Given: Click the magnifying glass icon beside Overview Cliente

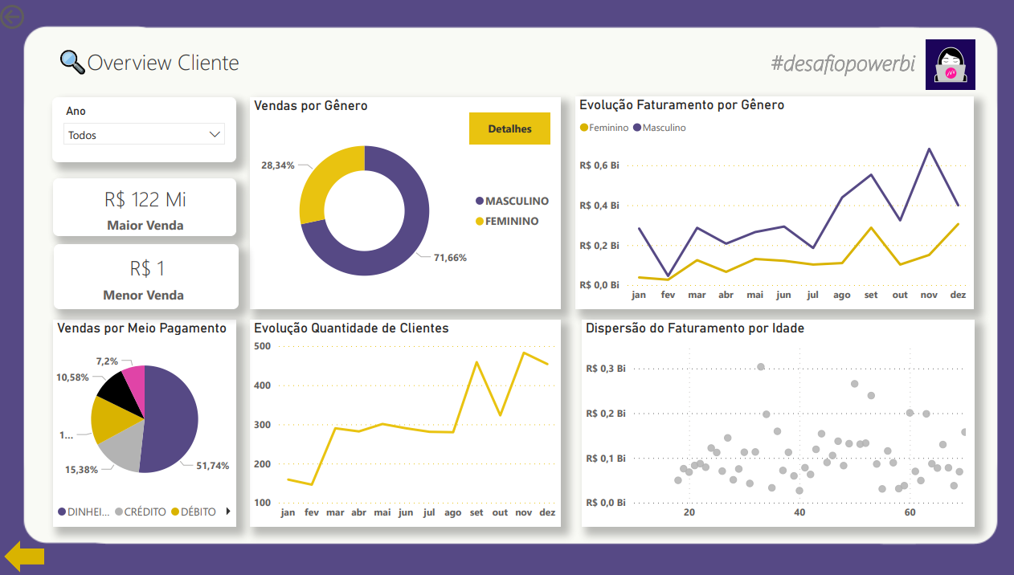Looking at the screenshot, I should coord(72,62).
